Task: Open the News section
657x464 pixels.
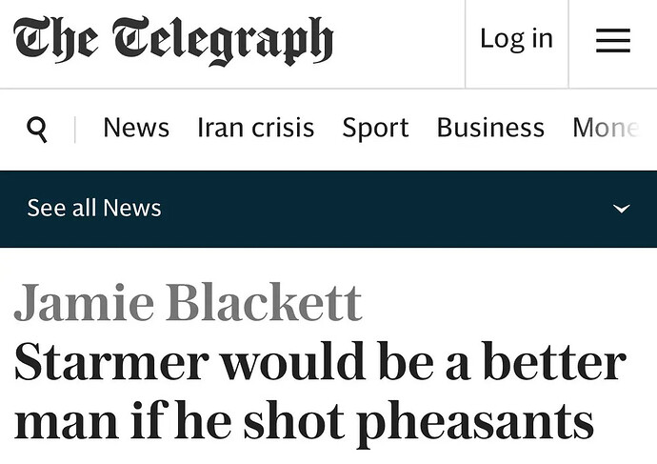Action: 136,128
